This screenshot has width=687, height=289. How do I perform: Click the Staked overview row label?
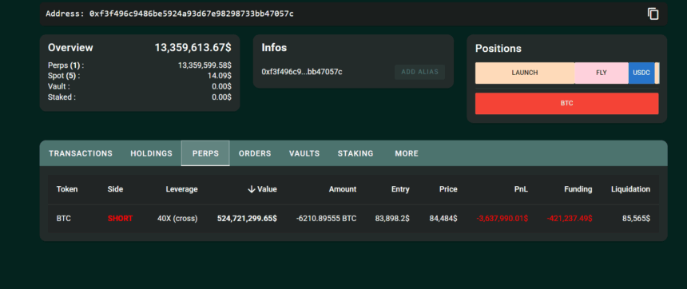click(62, 97)
